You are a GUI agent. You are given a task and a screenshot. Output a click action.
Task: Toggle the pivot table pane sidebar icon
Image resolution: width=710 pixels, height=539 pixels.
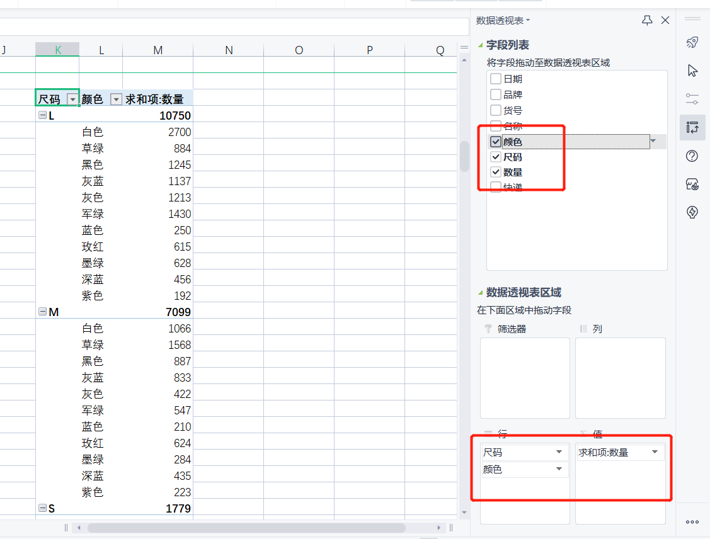[x=692, y=128]
